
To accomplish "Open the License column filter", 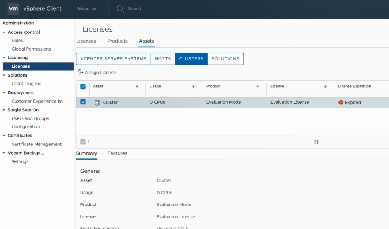I will coord(325,87).
